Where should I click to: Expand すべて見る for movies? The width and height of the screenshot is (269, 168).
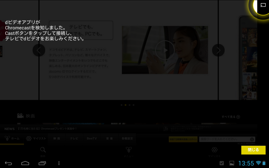[x=231, y=117]
